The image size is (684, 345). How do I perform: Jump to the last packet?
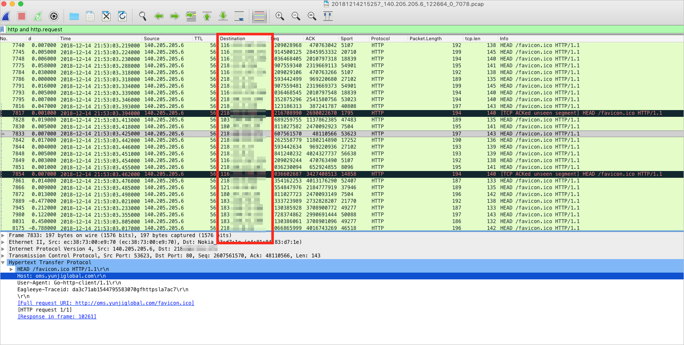(x=223, y=17)
